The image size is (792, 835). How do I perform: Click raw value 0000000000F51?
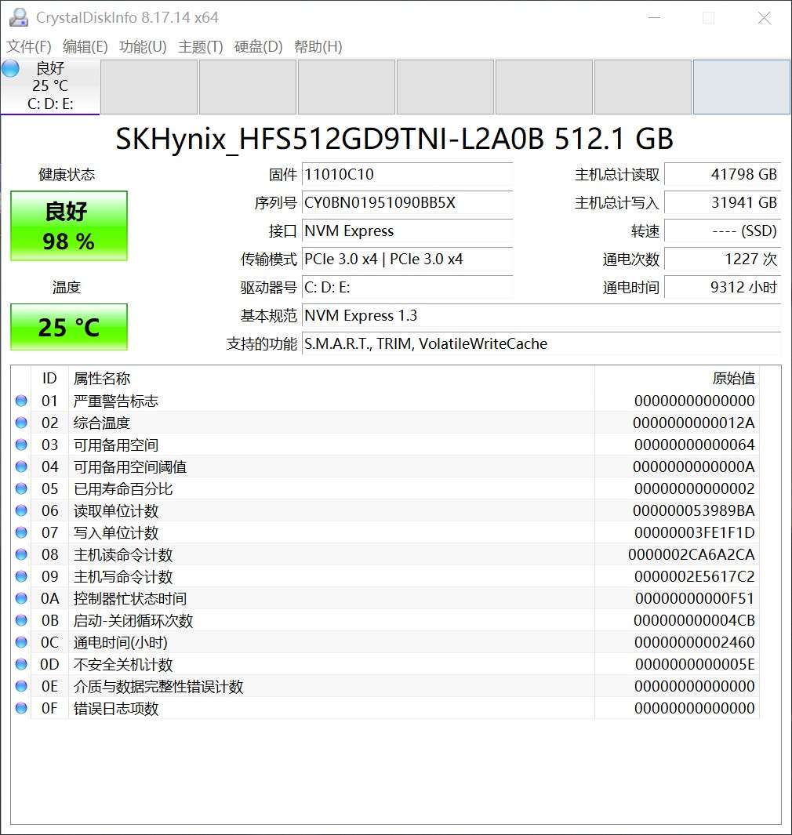point(695,598)
